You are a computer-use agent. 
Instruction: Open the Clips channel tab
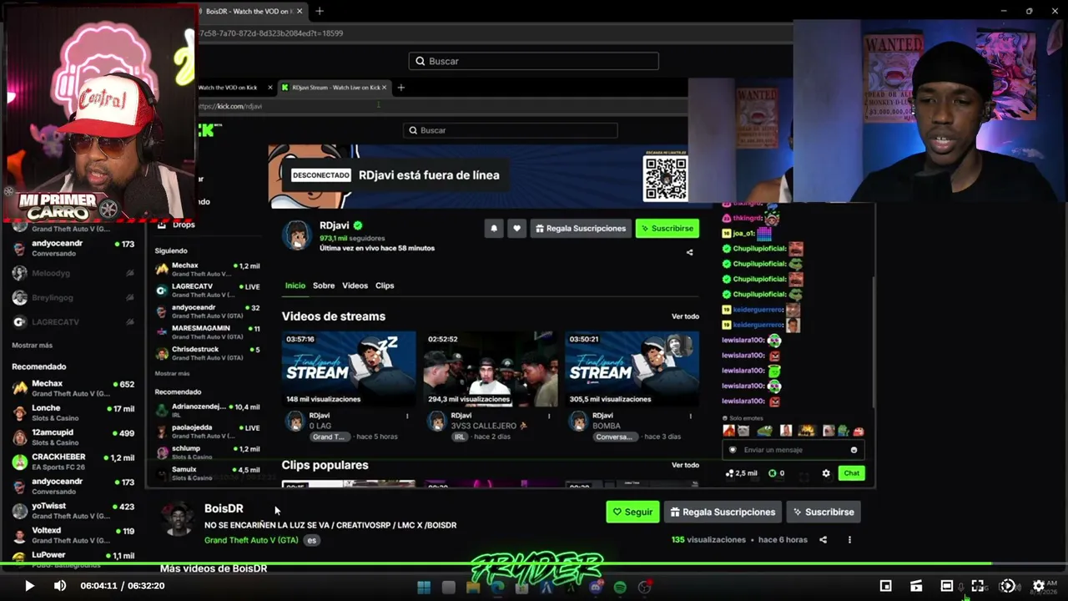[385, 285]
